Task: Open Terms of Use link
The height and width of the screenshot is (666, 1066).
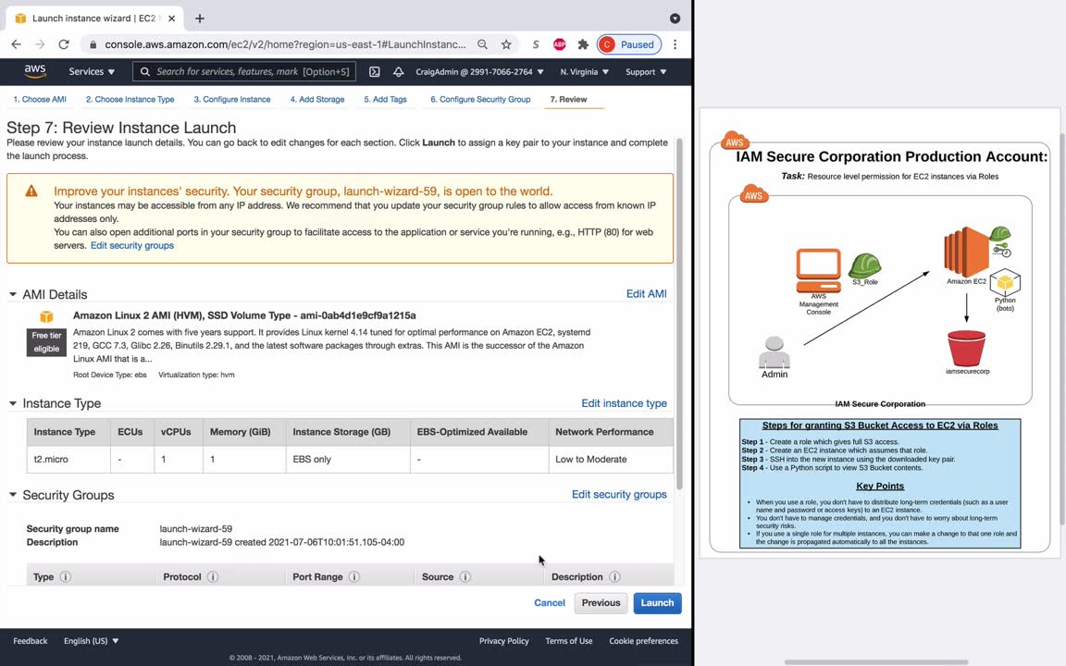Action: (568, 641)
